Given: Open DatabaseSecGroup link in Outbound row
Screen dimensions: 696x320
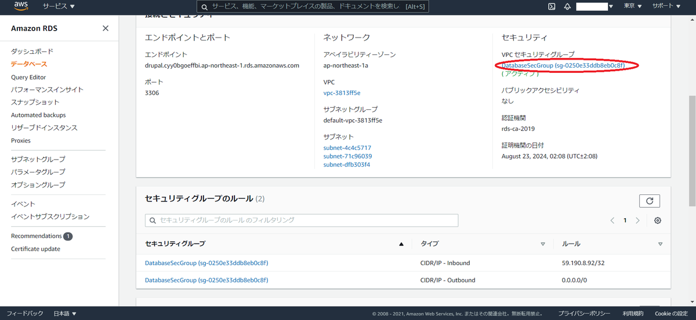Looking at the screenshot, I should pyautogui.click(x=206, y=280).
